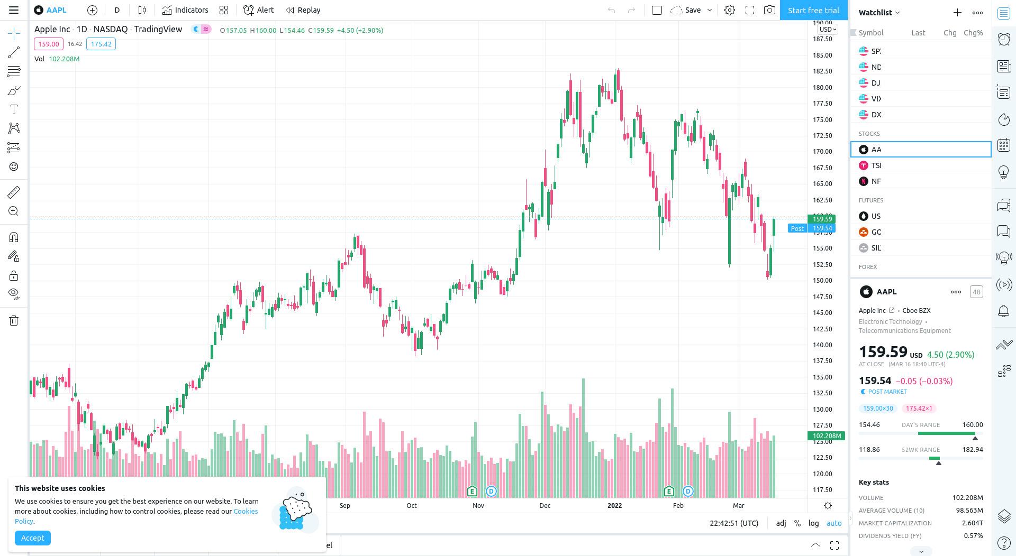Open the Alerts alarm clock panel
The width and height of the screenshot is (1016, 556).
(1004, 39)
